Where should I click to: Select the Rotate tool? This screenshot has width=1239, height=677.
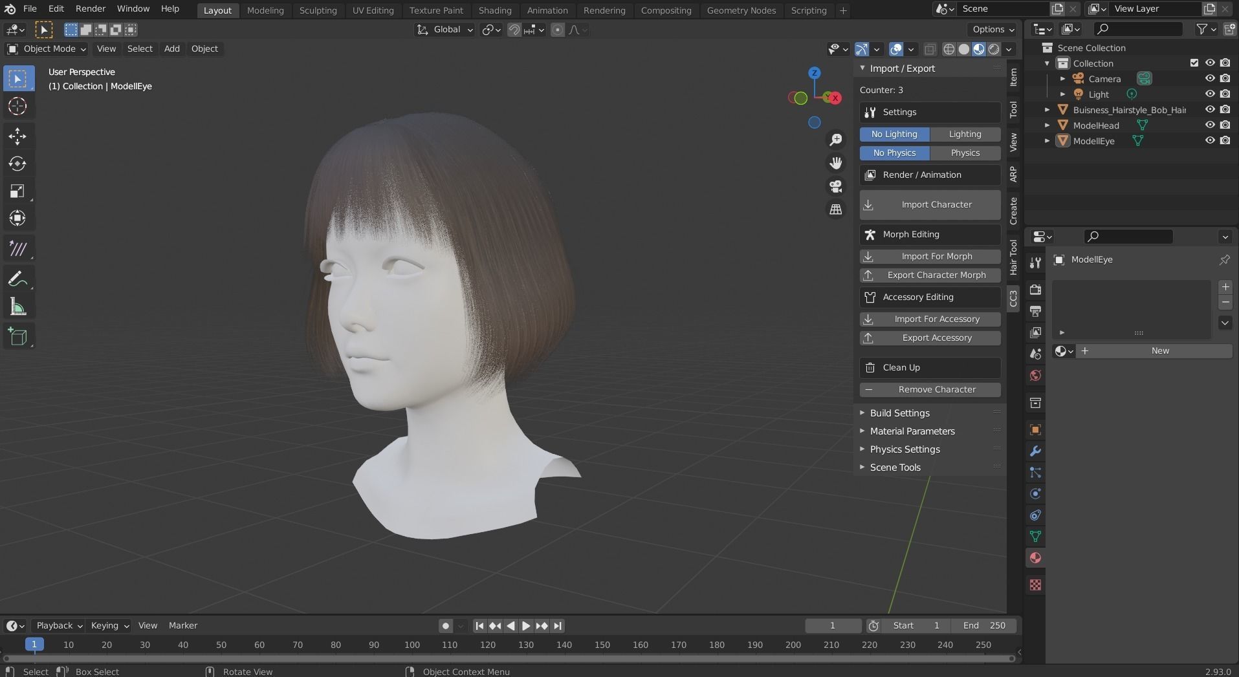pos(17,164)
